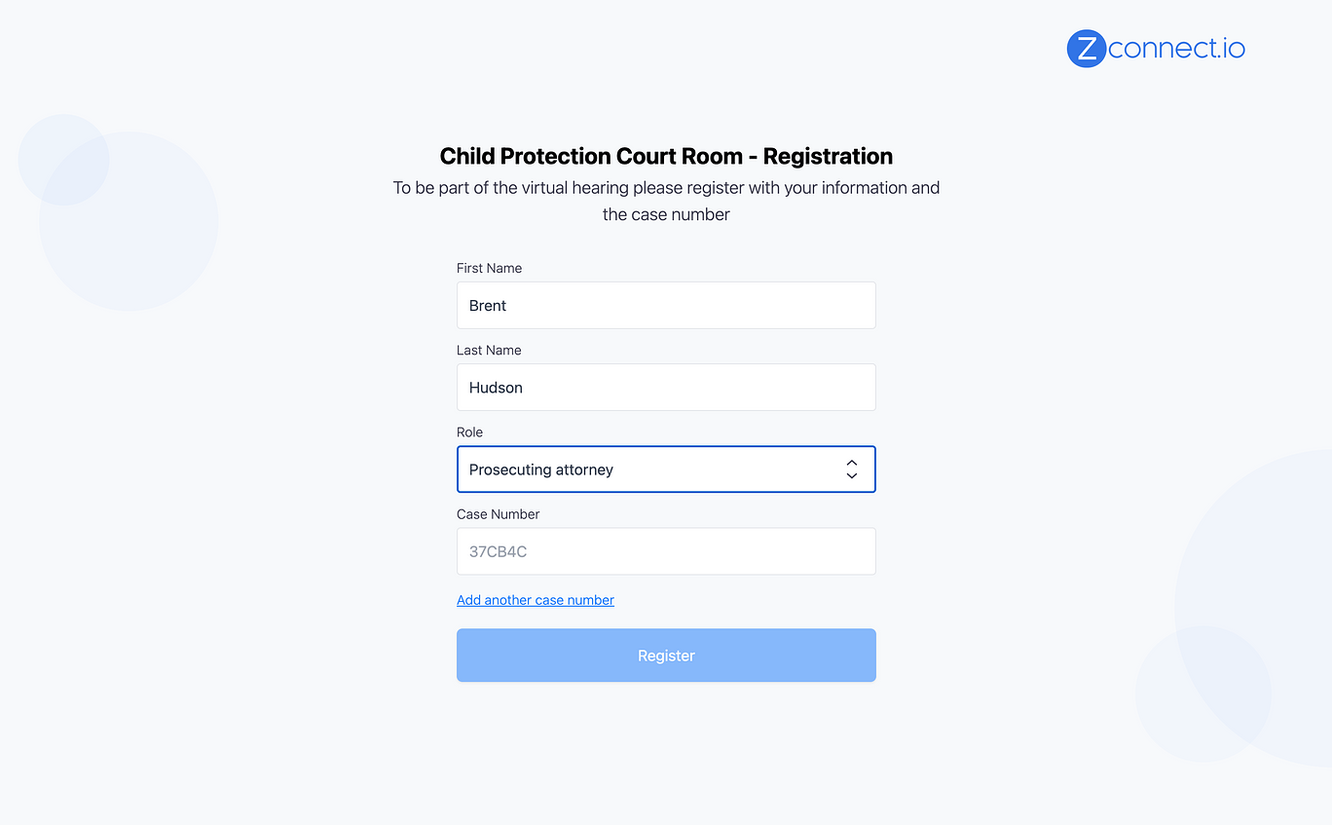Click the Case Number label
The image size is (1332, 825).
coord(498,513)
